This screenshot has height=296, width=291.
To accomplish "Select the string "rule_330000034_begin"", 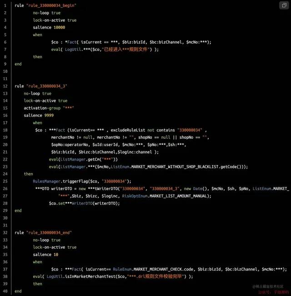I will tap(51, 5).
